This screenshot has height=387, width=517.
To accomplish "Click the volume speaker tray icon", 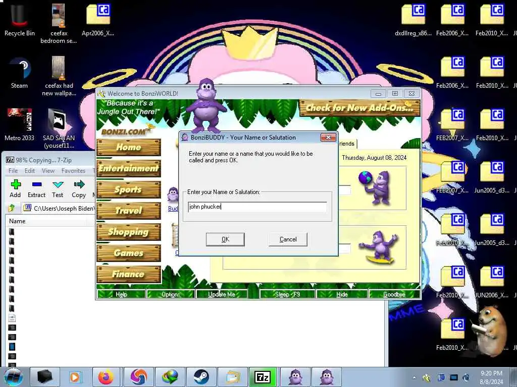I will point(466,377).
